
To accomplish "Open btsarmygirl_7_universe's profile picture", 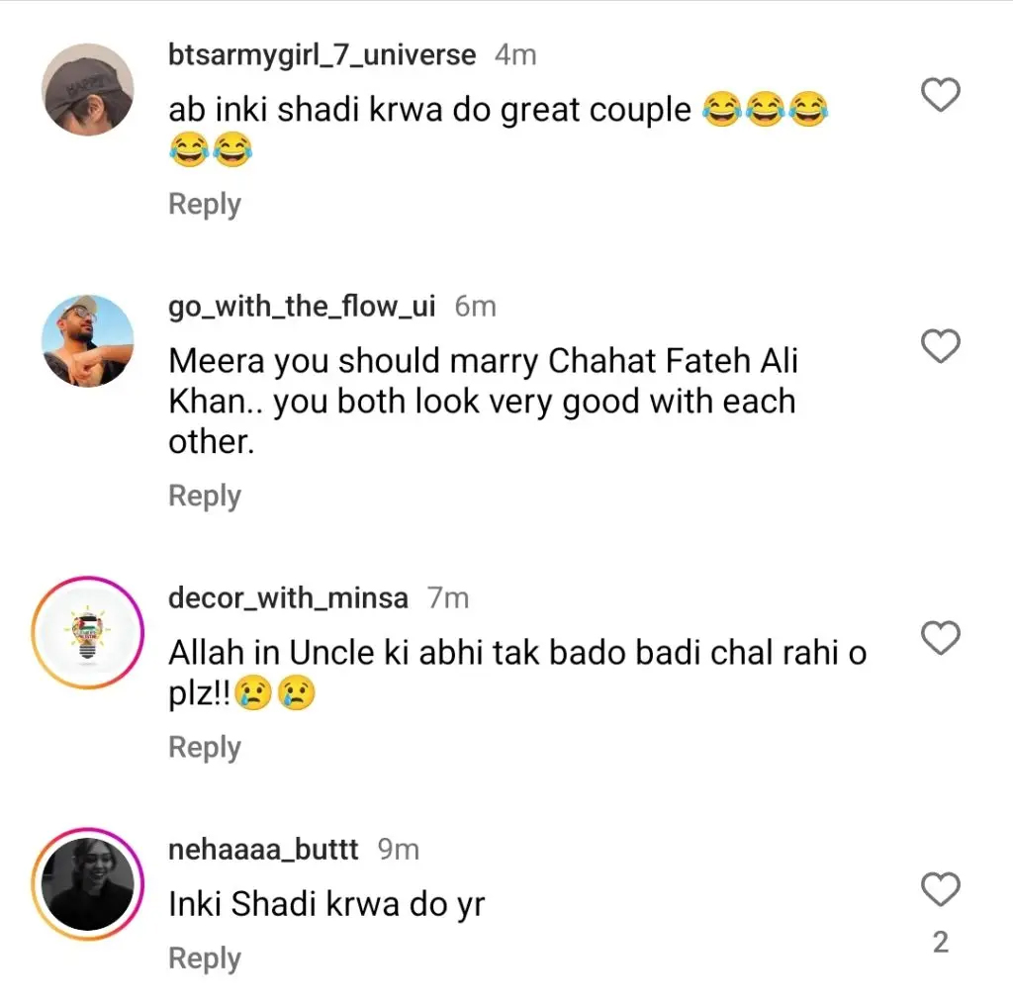I will pyautogui.click(x=88, y=89).
